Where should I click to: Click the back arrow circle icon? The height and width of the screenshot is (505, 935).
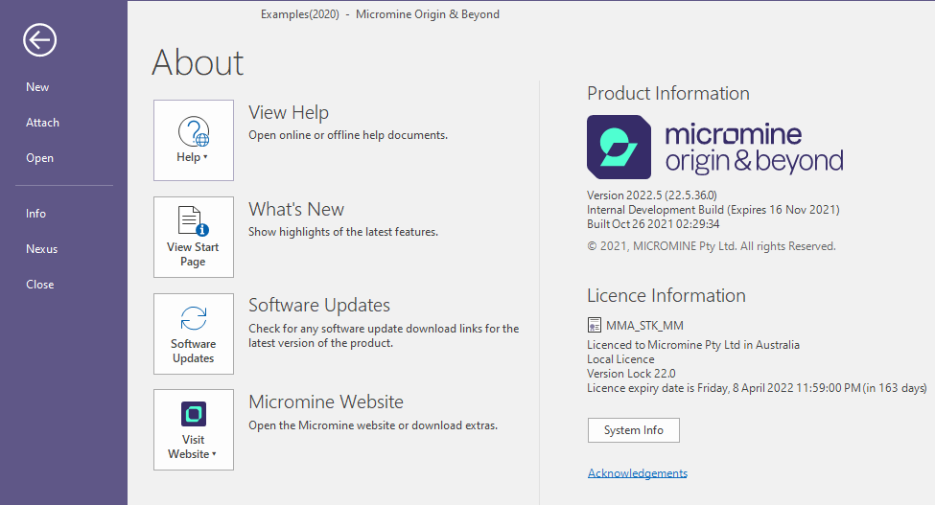40,40
